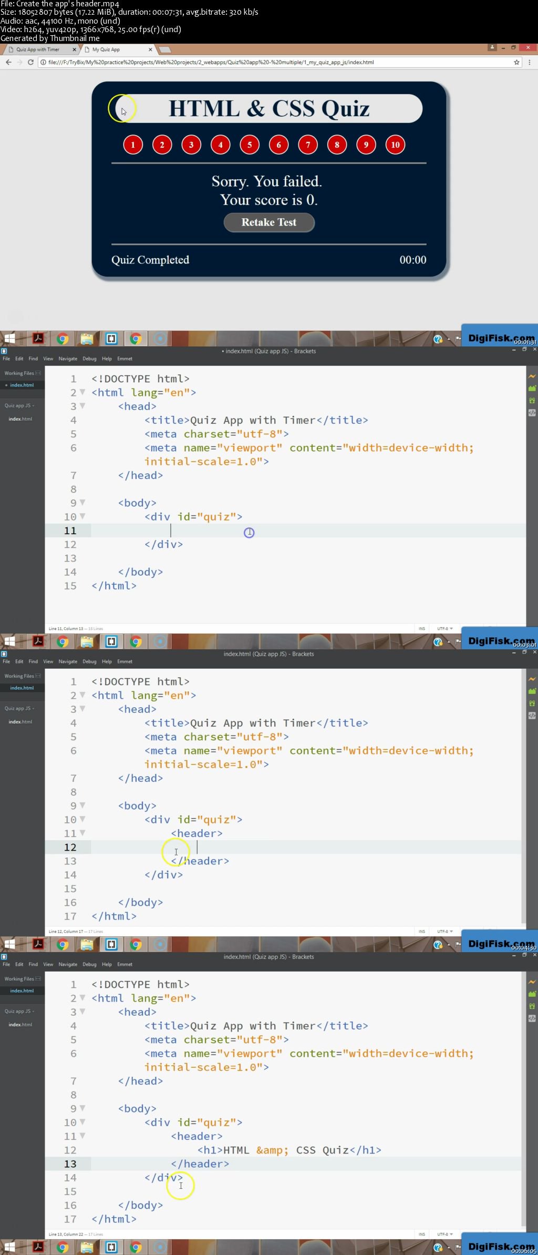
Task: Collapse empty header fold arrow on line 11
Action: [82, 833]
